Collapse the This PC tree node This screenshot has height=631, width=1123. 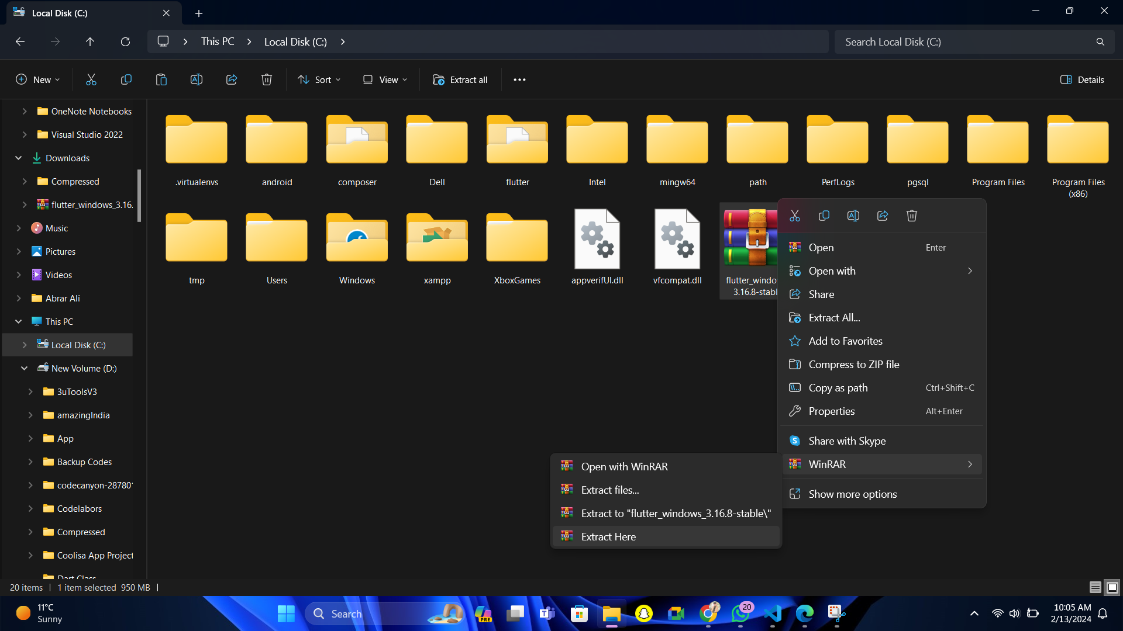19,321
